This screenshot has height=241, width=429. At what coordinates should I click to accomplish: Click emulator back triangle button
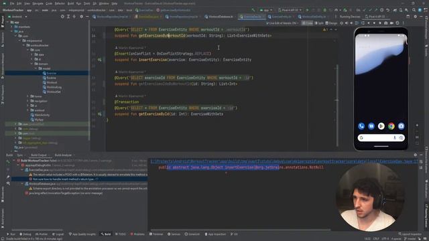tap(369, 23)
